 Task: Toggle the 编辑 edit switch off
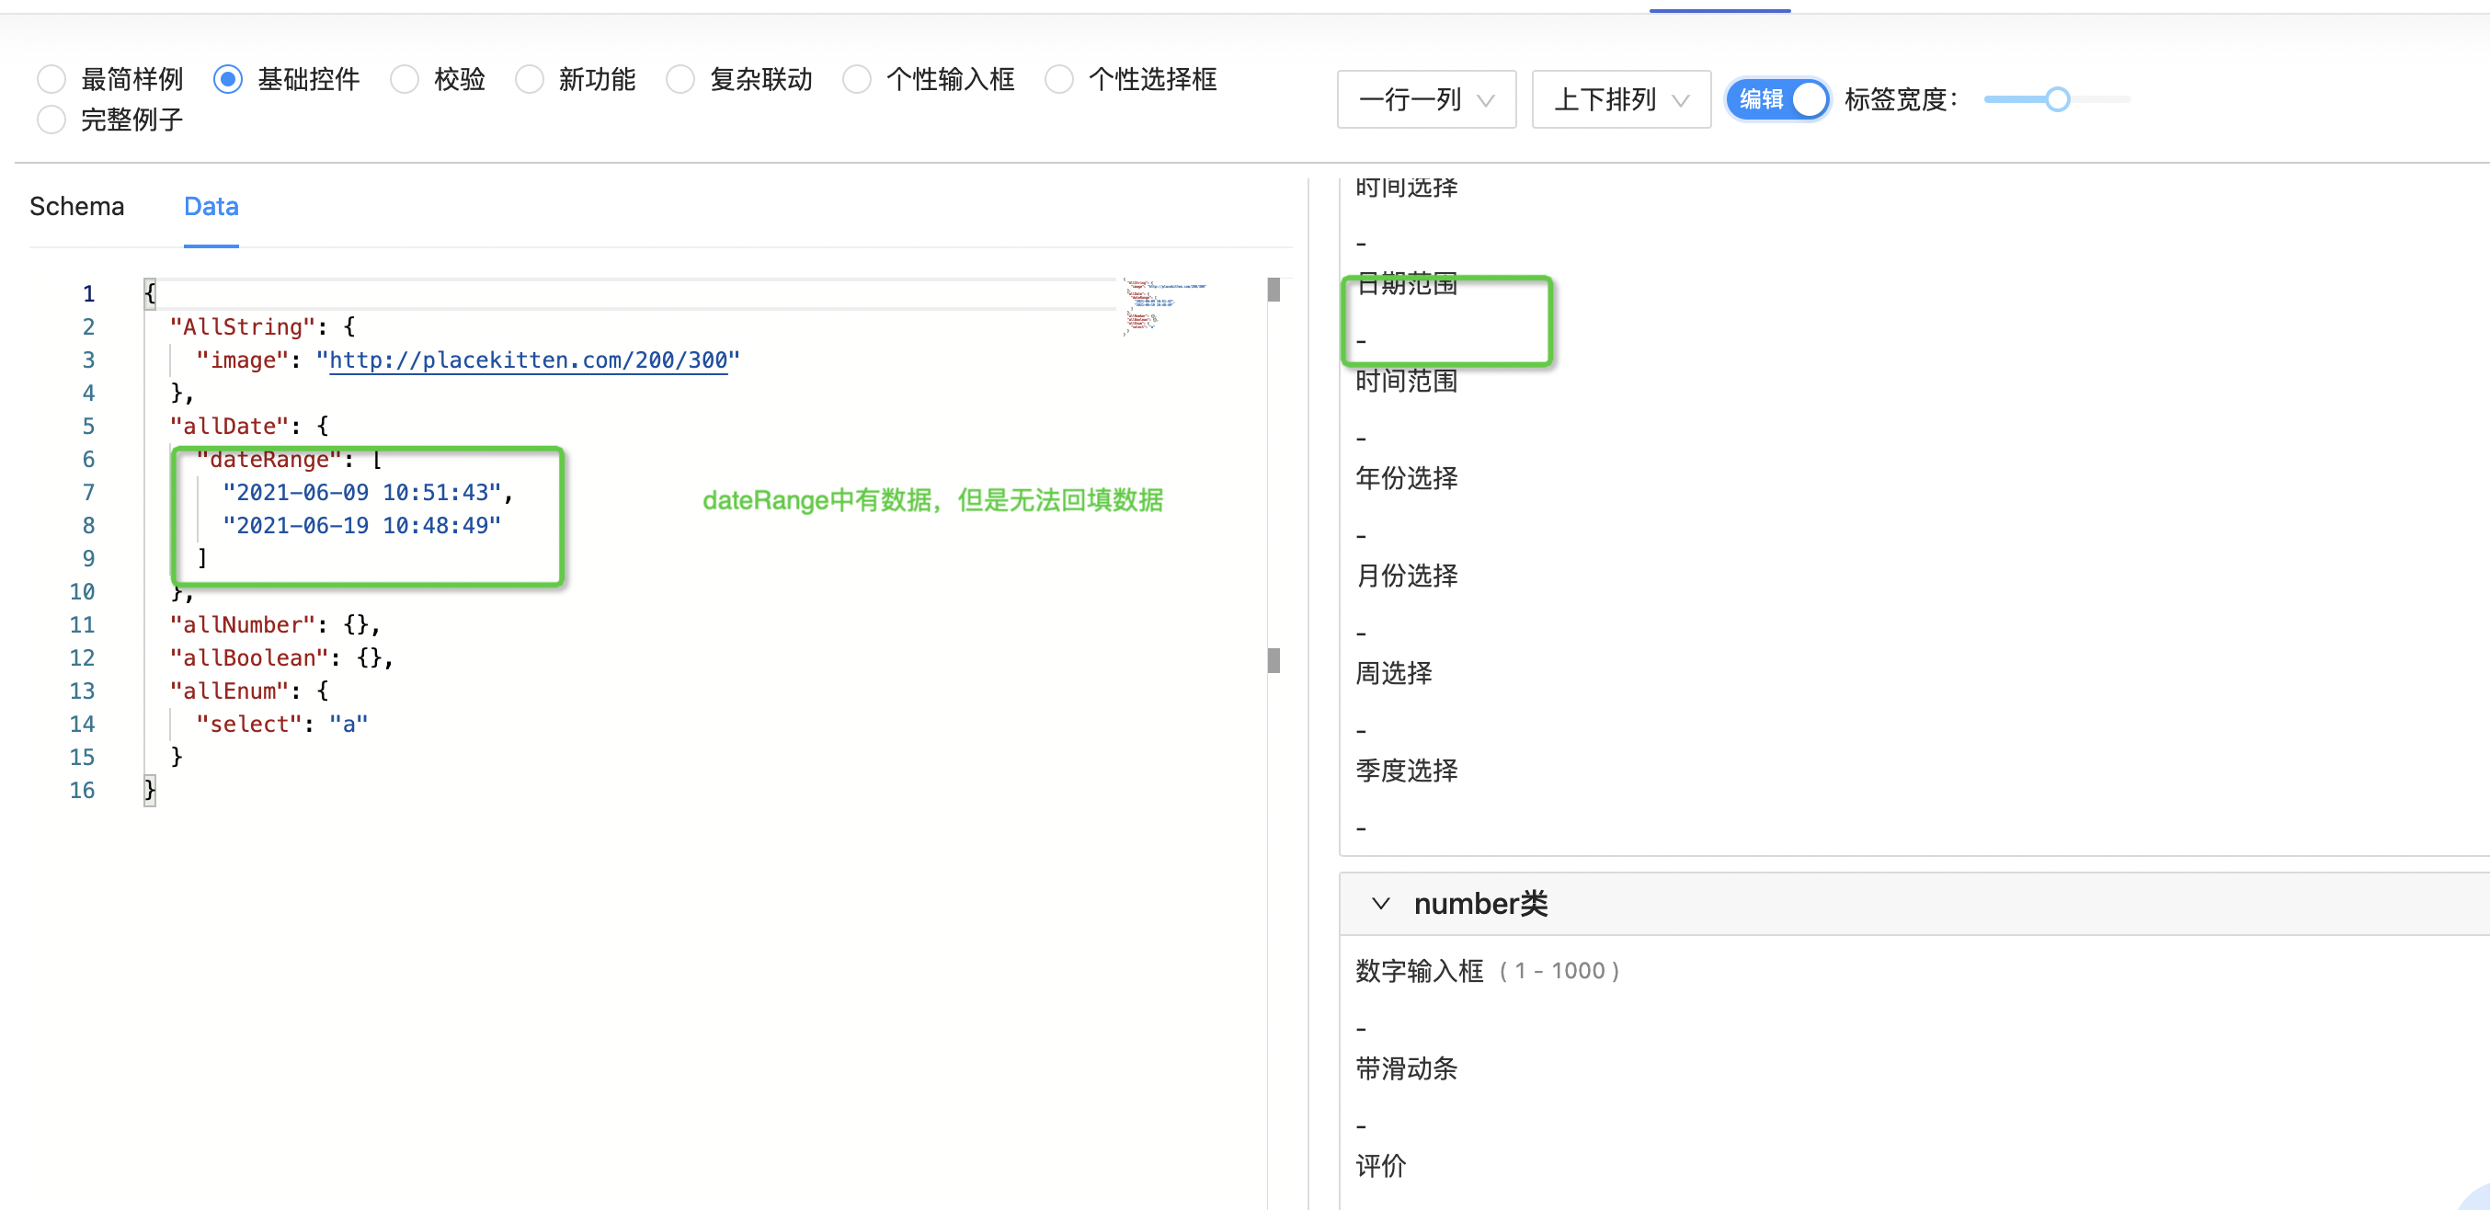1776,98
